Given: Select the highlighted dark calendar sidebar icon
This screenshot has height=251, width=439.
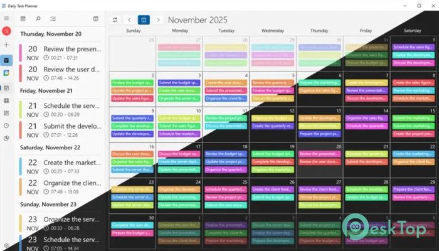Looking at the screenshot, I should 6,60.
